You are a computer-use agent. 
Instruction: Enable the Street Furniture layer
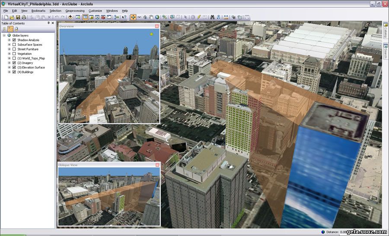point(14,49)
